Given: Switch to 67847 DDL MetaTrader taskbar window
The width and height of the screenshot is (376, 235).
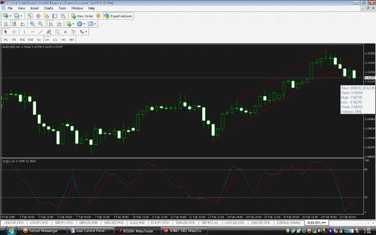Looking at the screenshot, I should [184, 231].
